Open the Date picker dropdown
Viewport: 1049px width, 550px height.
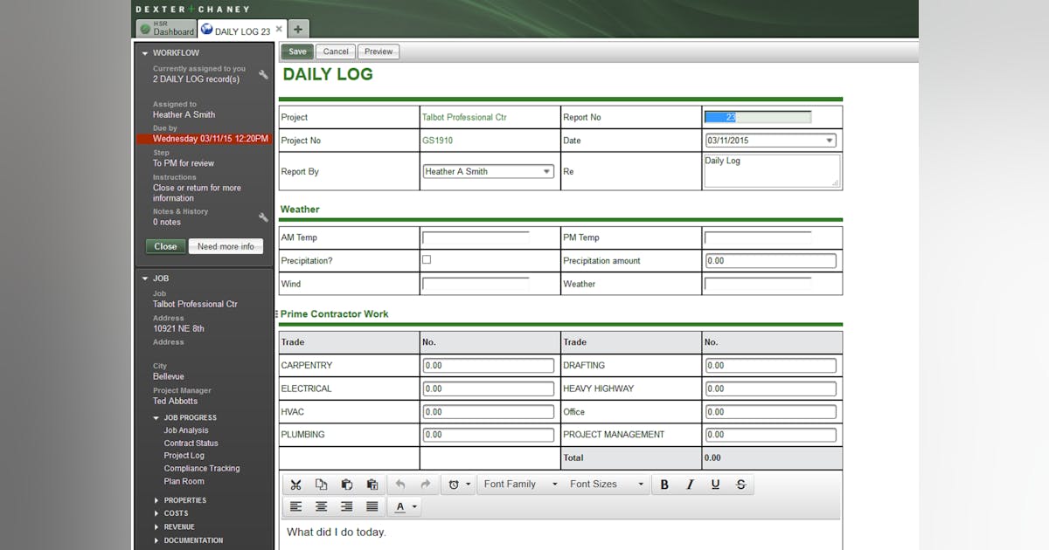[829, 140]
